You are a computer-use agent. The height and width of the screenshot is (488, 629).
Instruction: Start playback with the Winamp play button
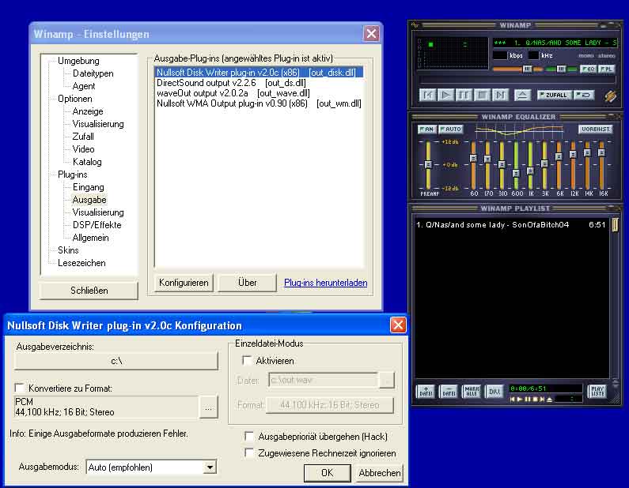[x=445, y=96]
